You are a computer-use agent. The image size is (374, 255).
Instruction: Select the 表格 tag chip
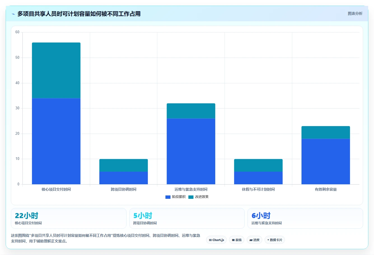237,240
